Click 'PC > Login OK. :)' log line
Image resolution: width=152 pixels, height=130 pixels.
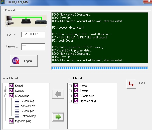(x=63, y=41)
